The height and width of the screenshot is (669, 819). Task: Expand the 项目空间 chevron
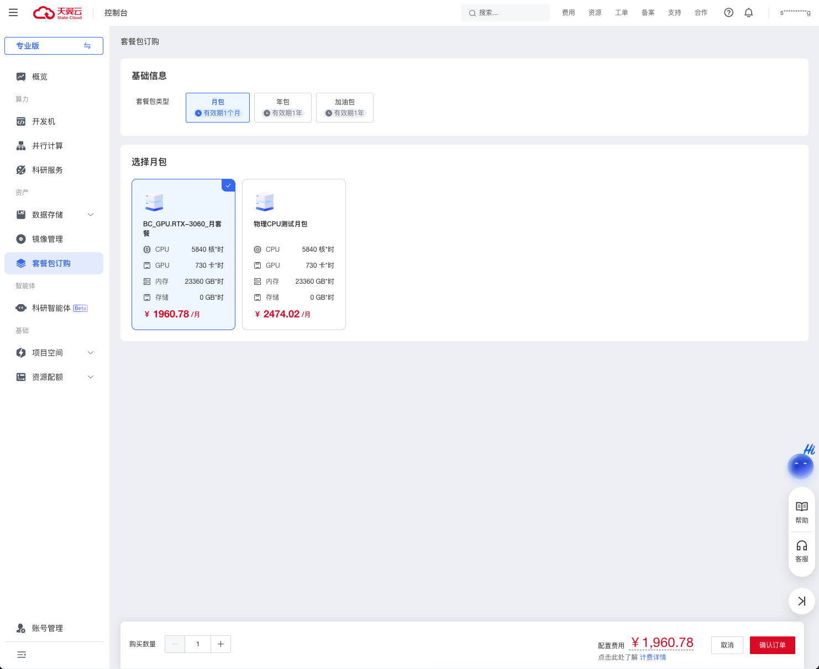(91, 353)
